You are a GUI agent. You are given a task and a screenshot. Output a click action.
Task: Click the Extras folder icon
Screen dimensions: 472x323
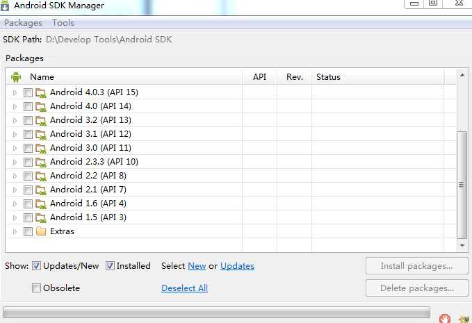pyautogui.click(x=40, y=231)
